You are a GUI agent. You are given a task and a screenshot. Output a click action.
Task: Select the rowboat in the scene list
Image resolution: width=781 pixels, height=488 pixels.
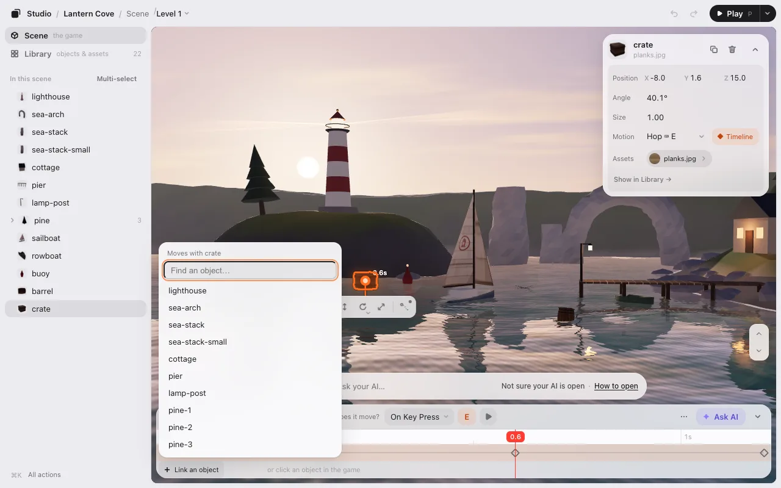pos(76,256)
